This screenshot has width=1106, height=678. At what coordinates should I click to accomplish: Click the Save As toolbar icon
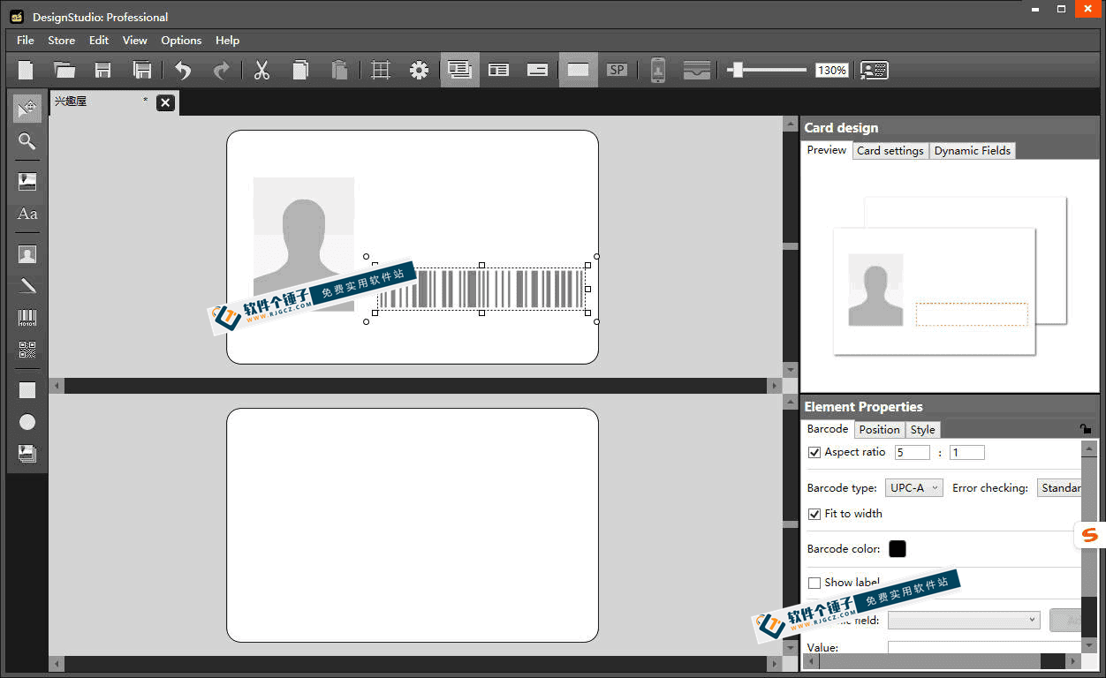[141, 70]
